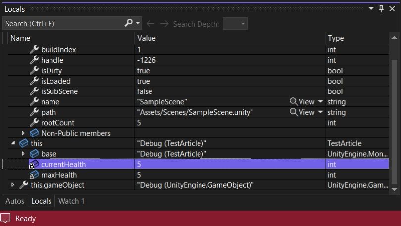
Task: Open the Search Depth dropdown
Action: pyautogui.click(x=235, y=24)
